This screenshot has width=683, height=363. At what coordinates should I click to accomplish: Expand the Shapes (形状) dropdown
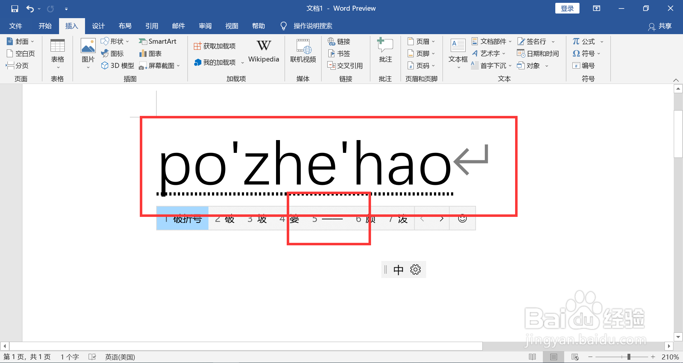pos(127,41)
